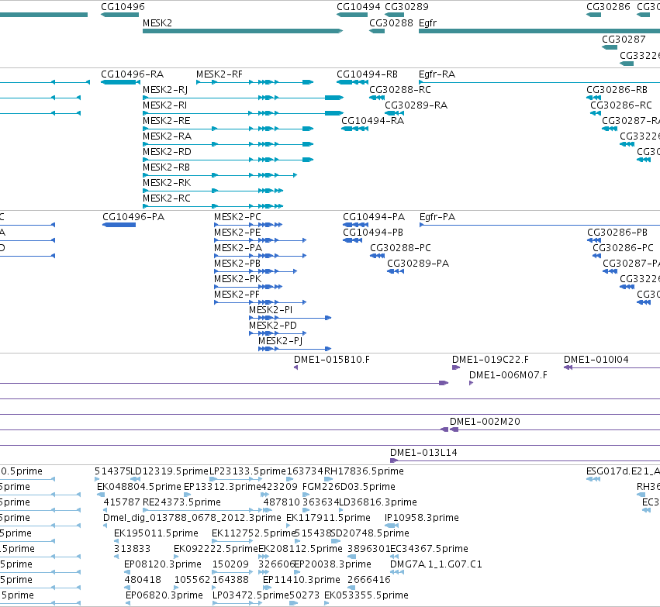This screenshot has width=660, height=607.
Task: Click protein Egfr-PA label
Action: (x=437, y=217)
